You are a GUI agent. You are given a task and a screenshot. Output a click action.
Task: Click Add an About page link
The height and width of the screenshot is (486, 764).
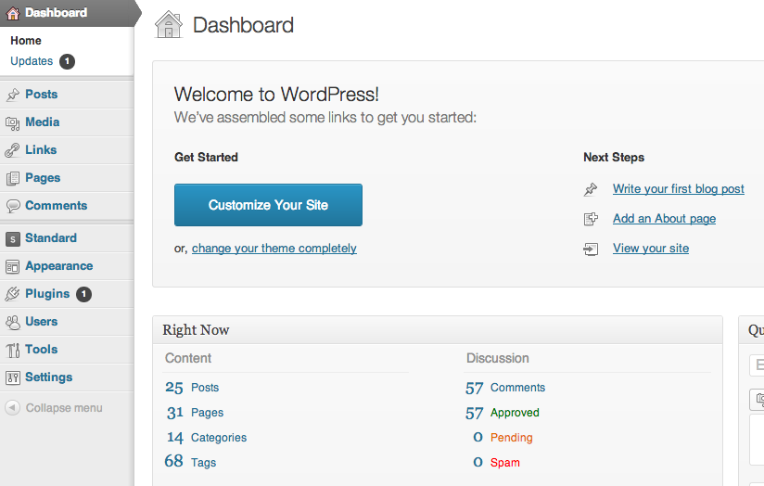point(664,218)
